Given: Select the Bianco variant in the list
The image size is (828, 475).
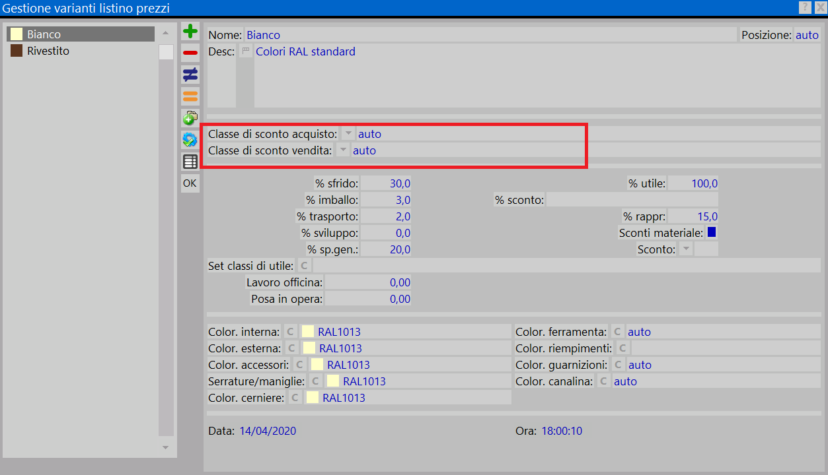Looking at the screenshot, I should point(81,34).
